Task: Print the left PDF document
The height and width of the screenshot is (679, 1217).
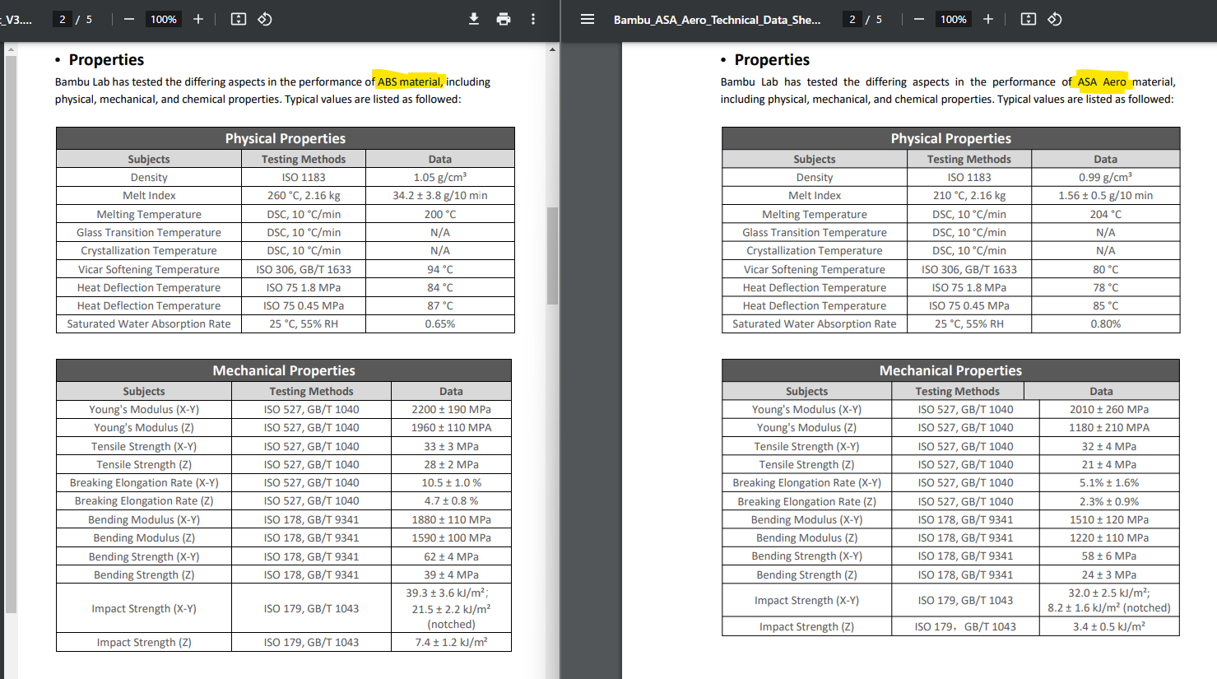Action: (x=504, y=19)
